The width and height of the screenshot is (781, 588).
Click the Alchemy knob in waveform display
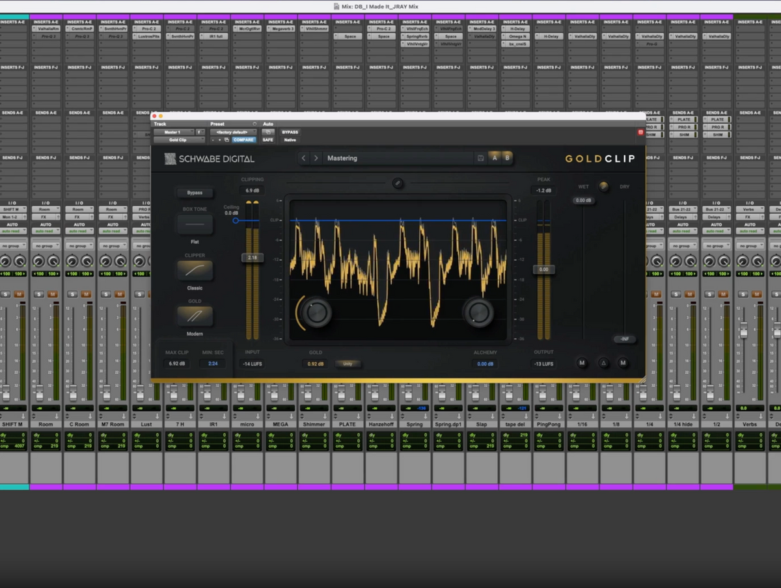pos(478,312)
